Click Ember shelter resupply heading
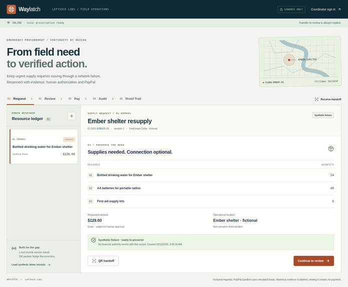Image resolution: width=348 pixels, height=287 pixels. tap(120, 121)
